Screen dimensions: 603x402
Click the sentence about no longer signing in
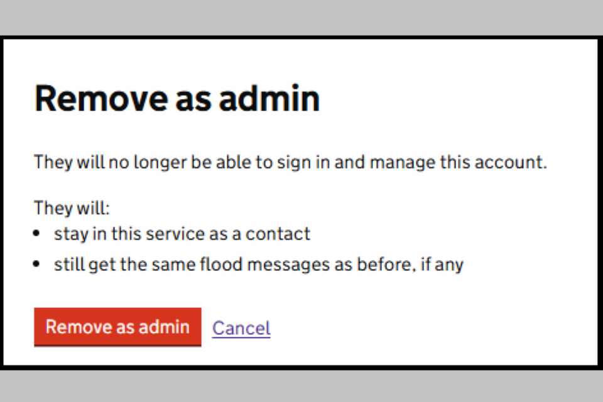click(290, 163)
